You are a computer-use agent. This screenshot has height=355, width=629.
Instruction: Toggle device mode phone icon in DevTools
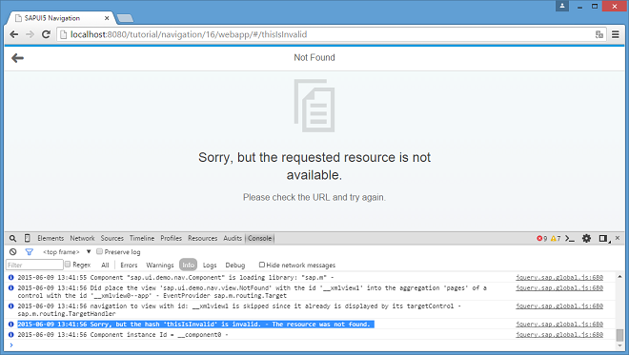(x=28, y=238)
